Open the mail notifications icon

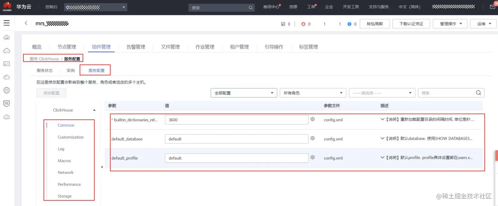click(x=492, y=7)
